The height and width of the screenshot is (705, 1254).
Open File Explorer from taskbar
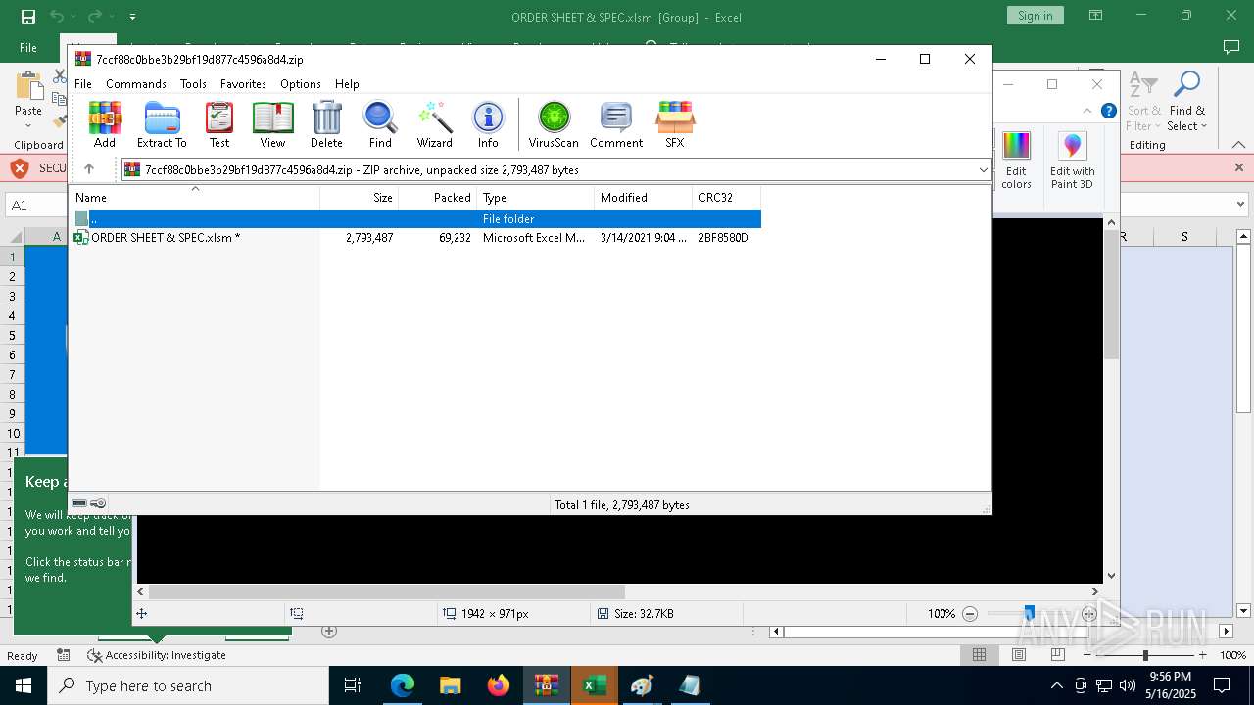tap(451, 685)
